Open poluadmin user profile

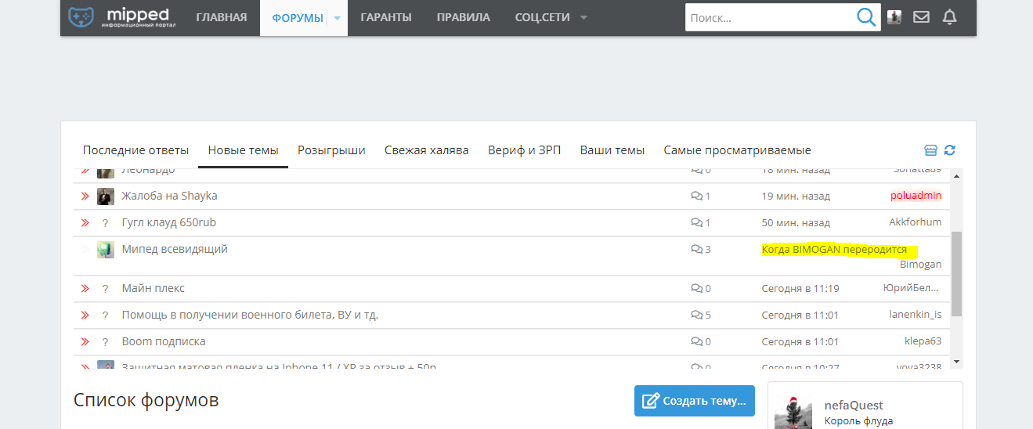tap(916, 196)
